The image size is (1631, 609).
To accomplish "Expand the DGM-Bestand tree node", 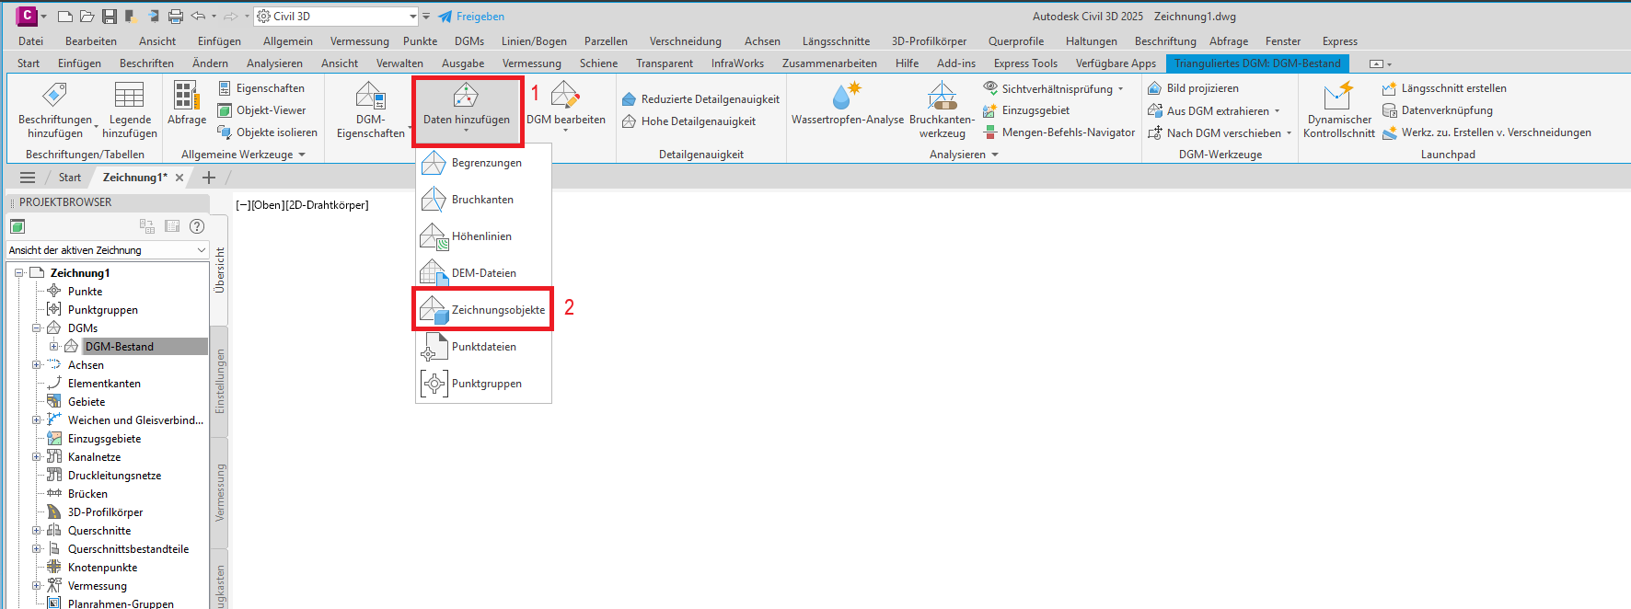I will pos(54,347).
